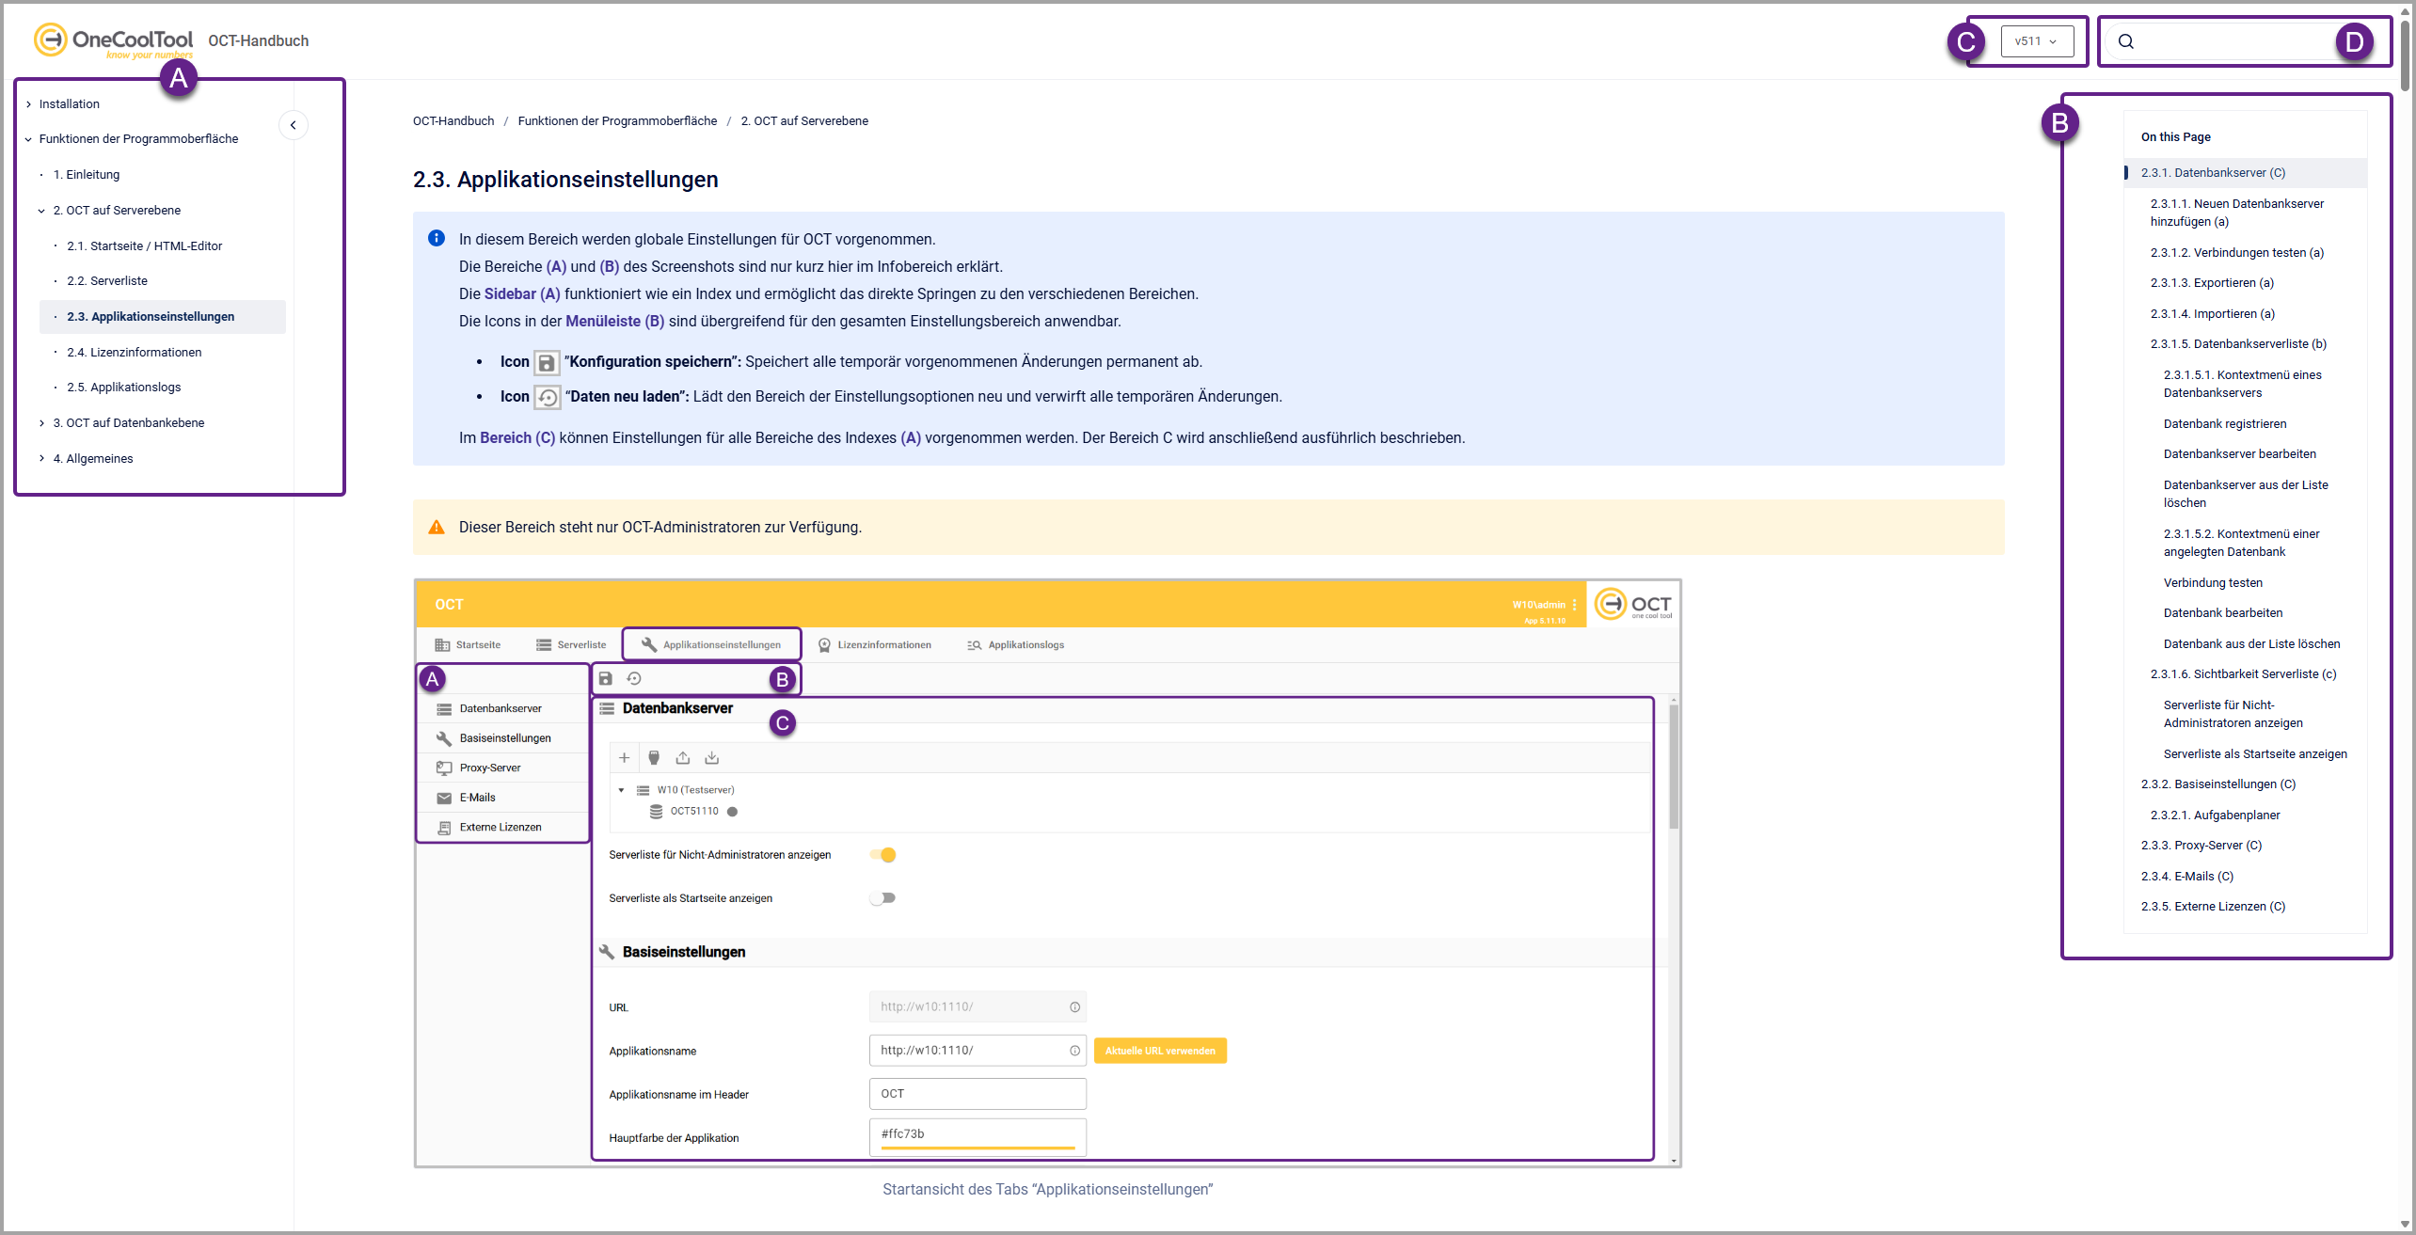This screenshot has height=1235, width=2416.
Task: Click the save configuration icon in screenshot toolbar
Action: click(606, 678)
